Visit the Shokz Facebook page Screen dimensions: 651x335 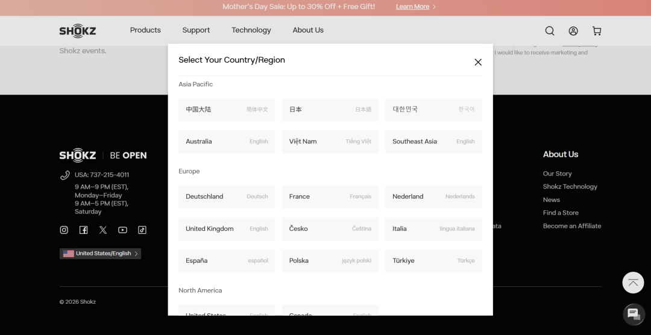pos(83,230)
